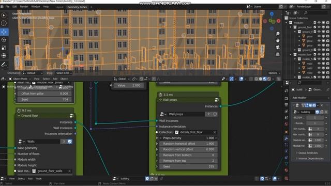Click the Blender logo menu icon
This screenshot has height=186, width=331.
(2, 7)
